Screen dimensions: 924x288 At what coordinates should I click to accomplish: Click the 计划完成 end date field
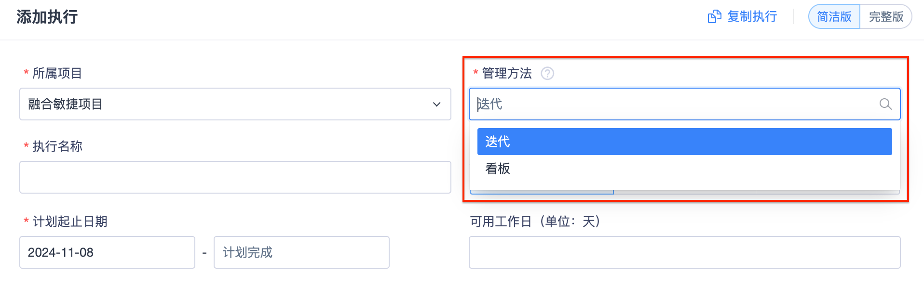point(301,252)
